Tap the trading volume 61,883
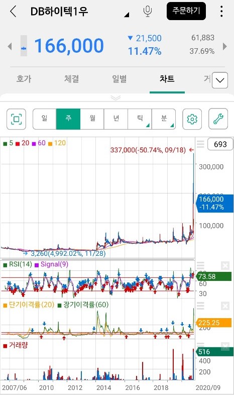Screen dimensions: 234x395 (203, 38)
